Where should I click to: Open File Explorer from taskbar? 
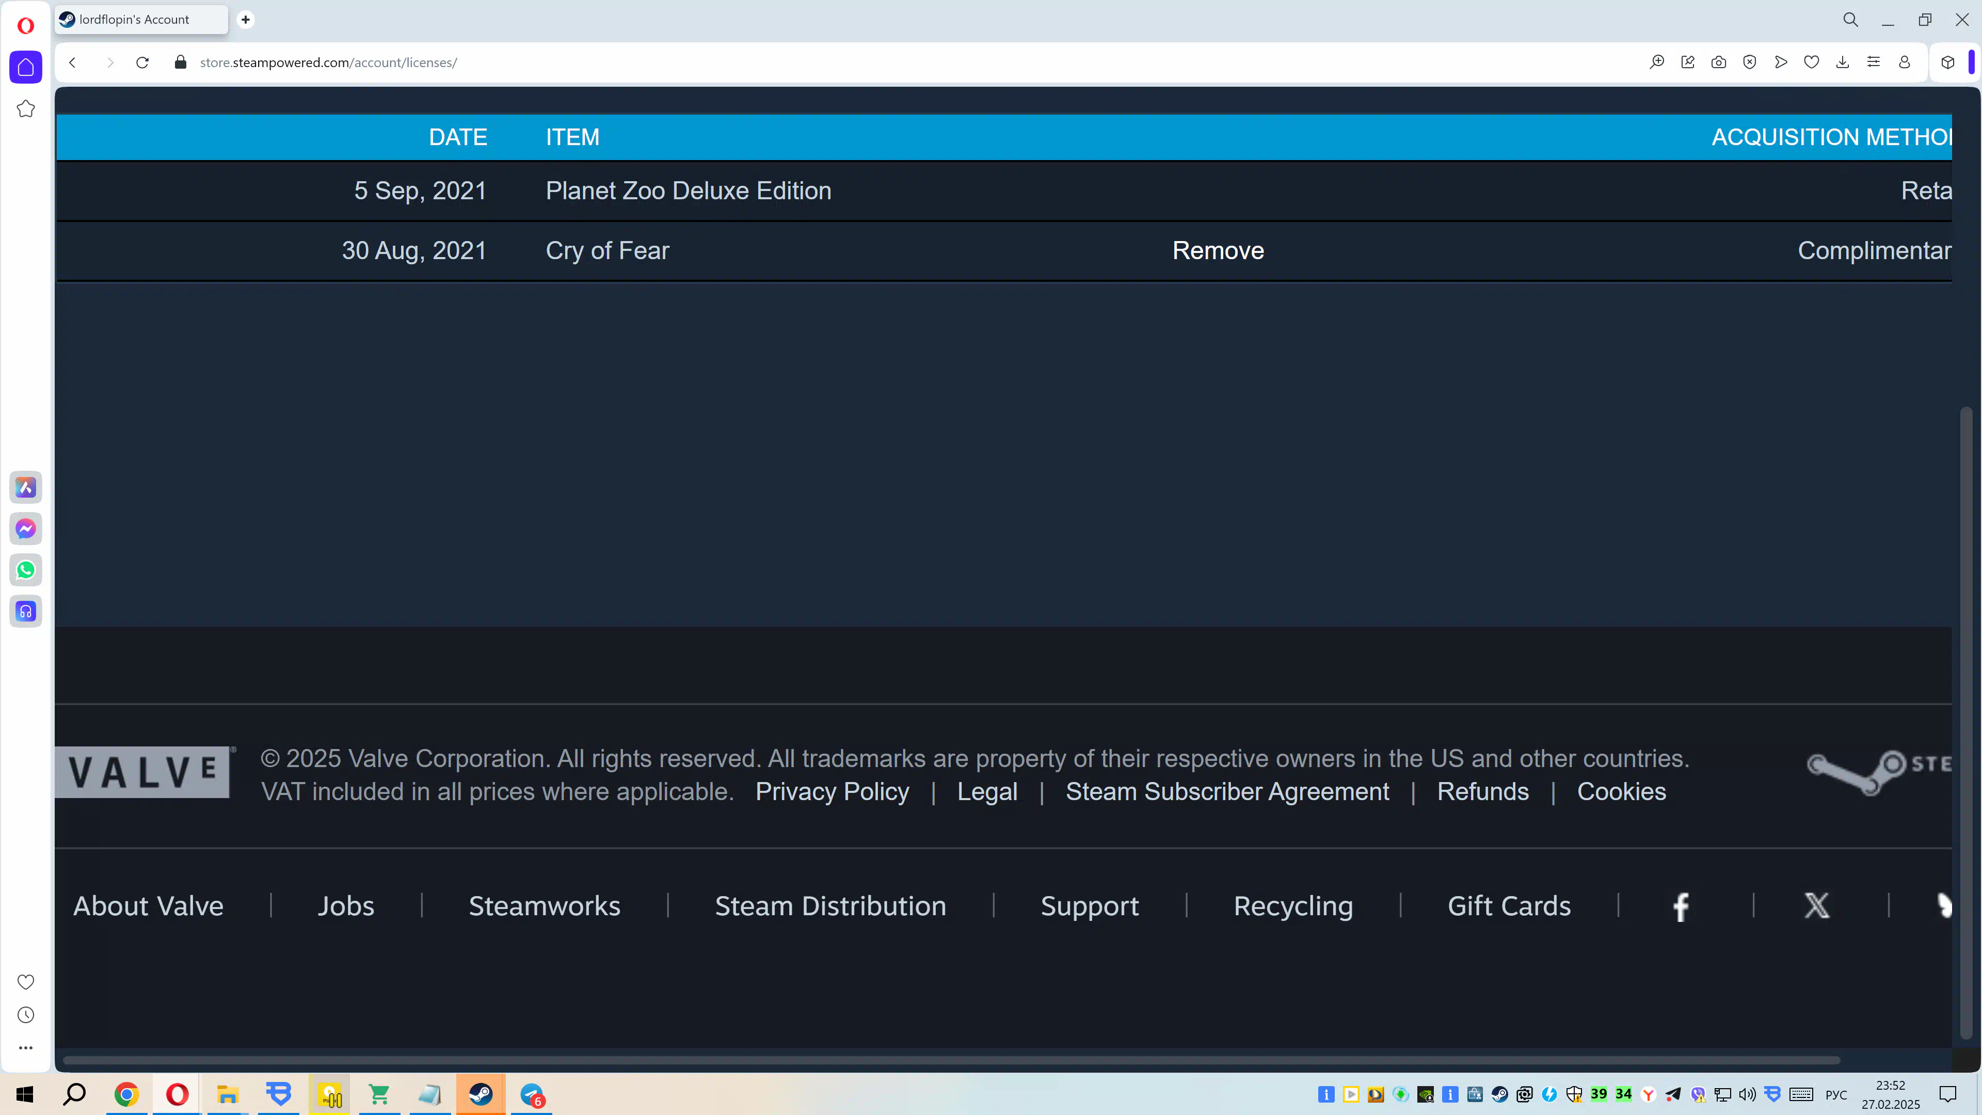click(228, 1094)
